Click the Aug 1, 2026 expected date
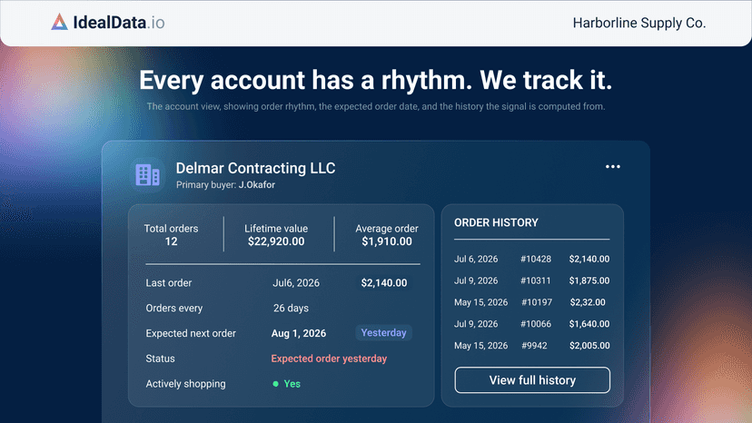752x423 pixels. pos(299,333)
